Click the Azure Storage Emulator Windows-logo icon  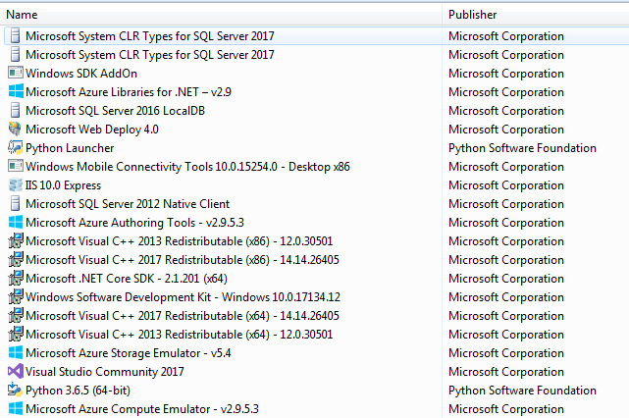(x=16, y=353)
